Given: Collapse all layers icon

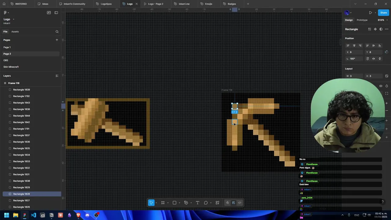Looking at the screenshot, I should 57,76.
